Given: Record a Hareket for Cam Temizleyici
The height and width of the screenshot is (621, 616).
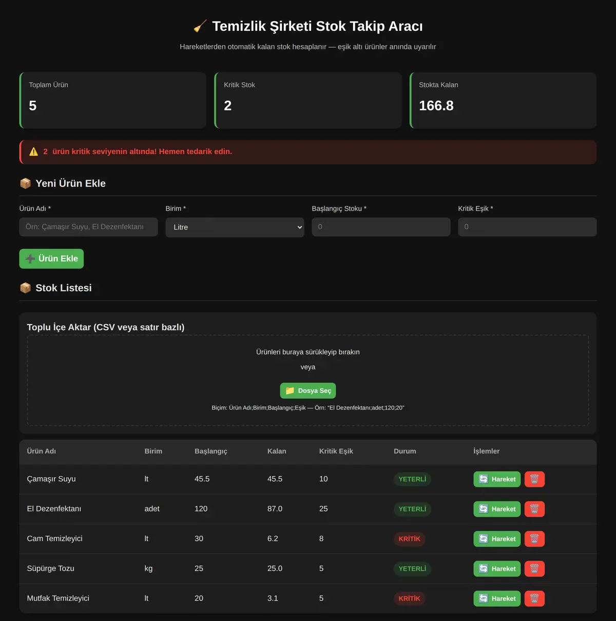Looking at the screenshot, I should coord(497,539).
